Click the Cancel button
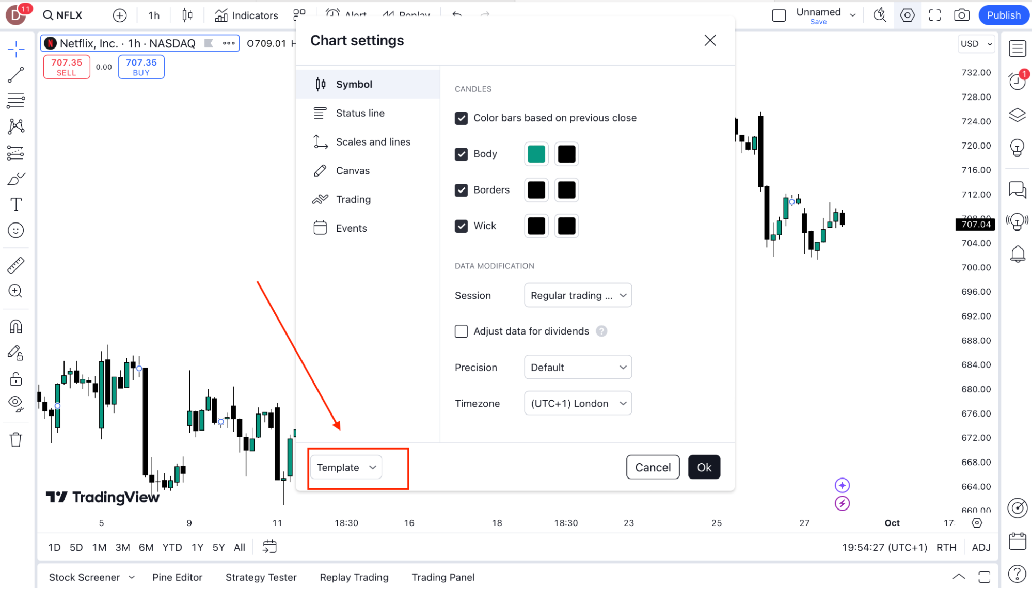Viewport: 1032px width, 589px height. pos(653,467)
